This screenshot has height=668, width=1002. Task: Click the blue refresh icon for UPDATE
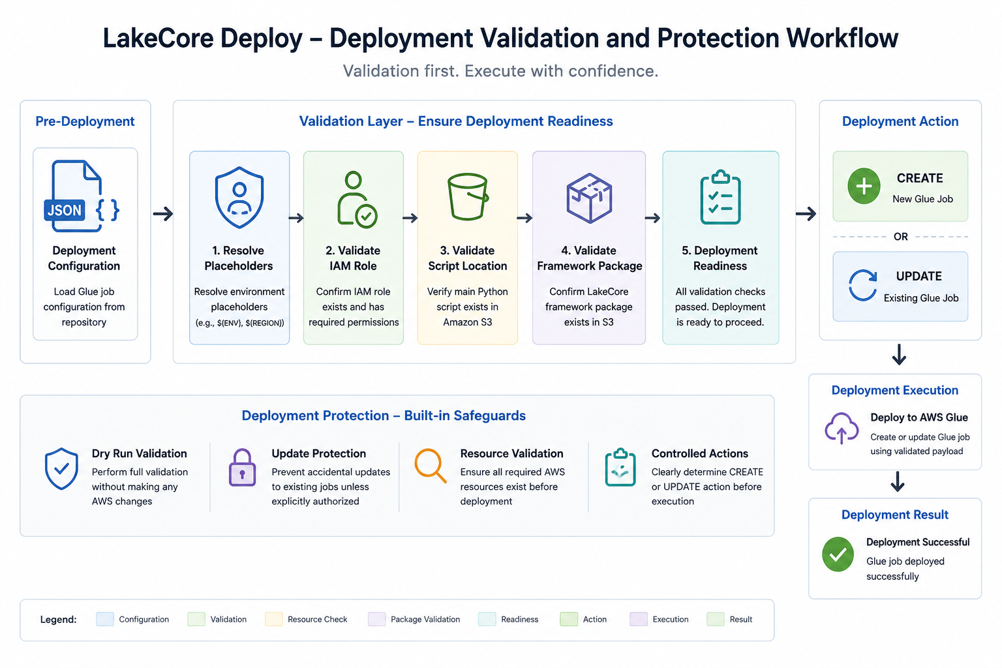[862, 285]
